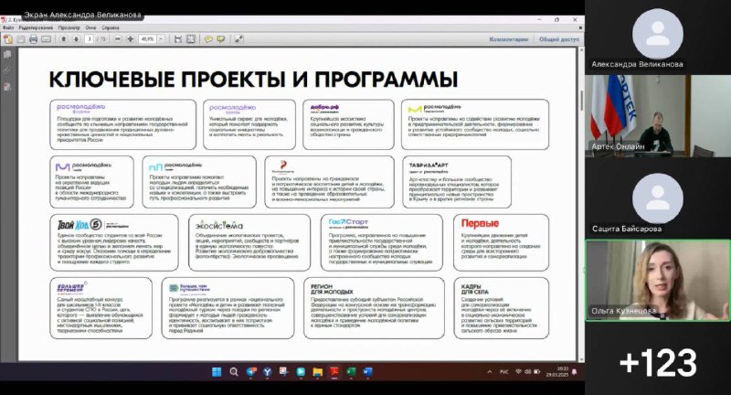Open taskbar search magnifier
This screenshot has width=731, height=395.
point(234,371)
